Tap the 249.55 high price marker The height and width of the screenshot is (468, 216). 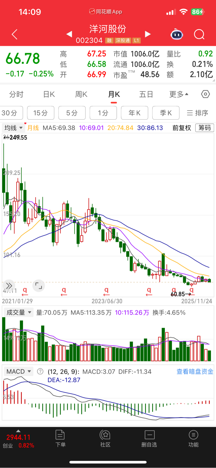(x=15, y=138)
